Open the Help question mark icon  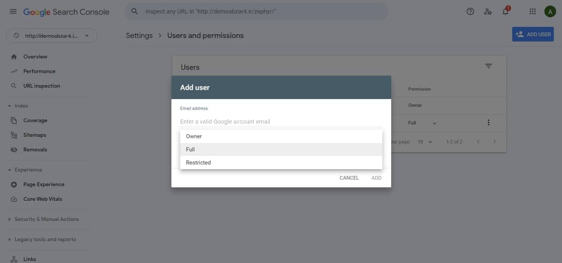(x=470, y=12)
